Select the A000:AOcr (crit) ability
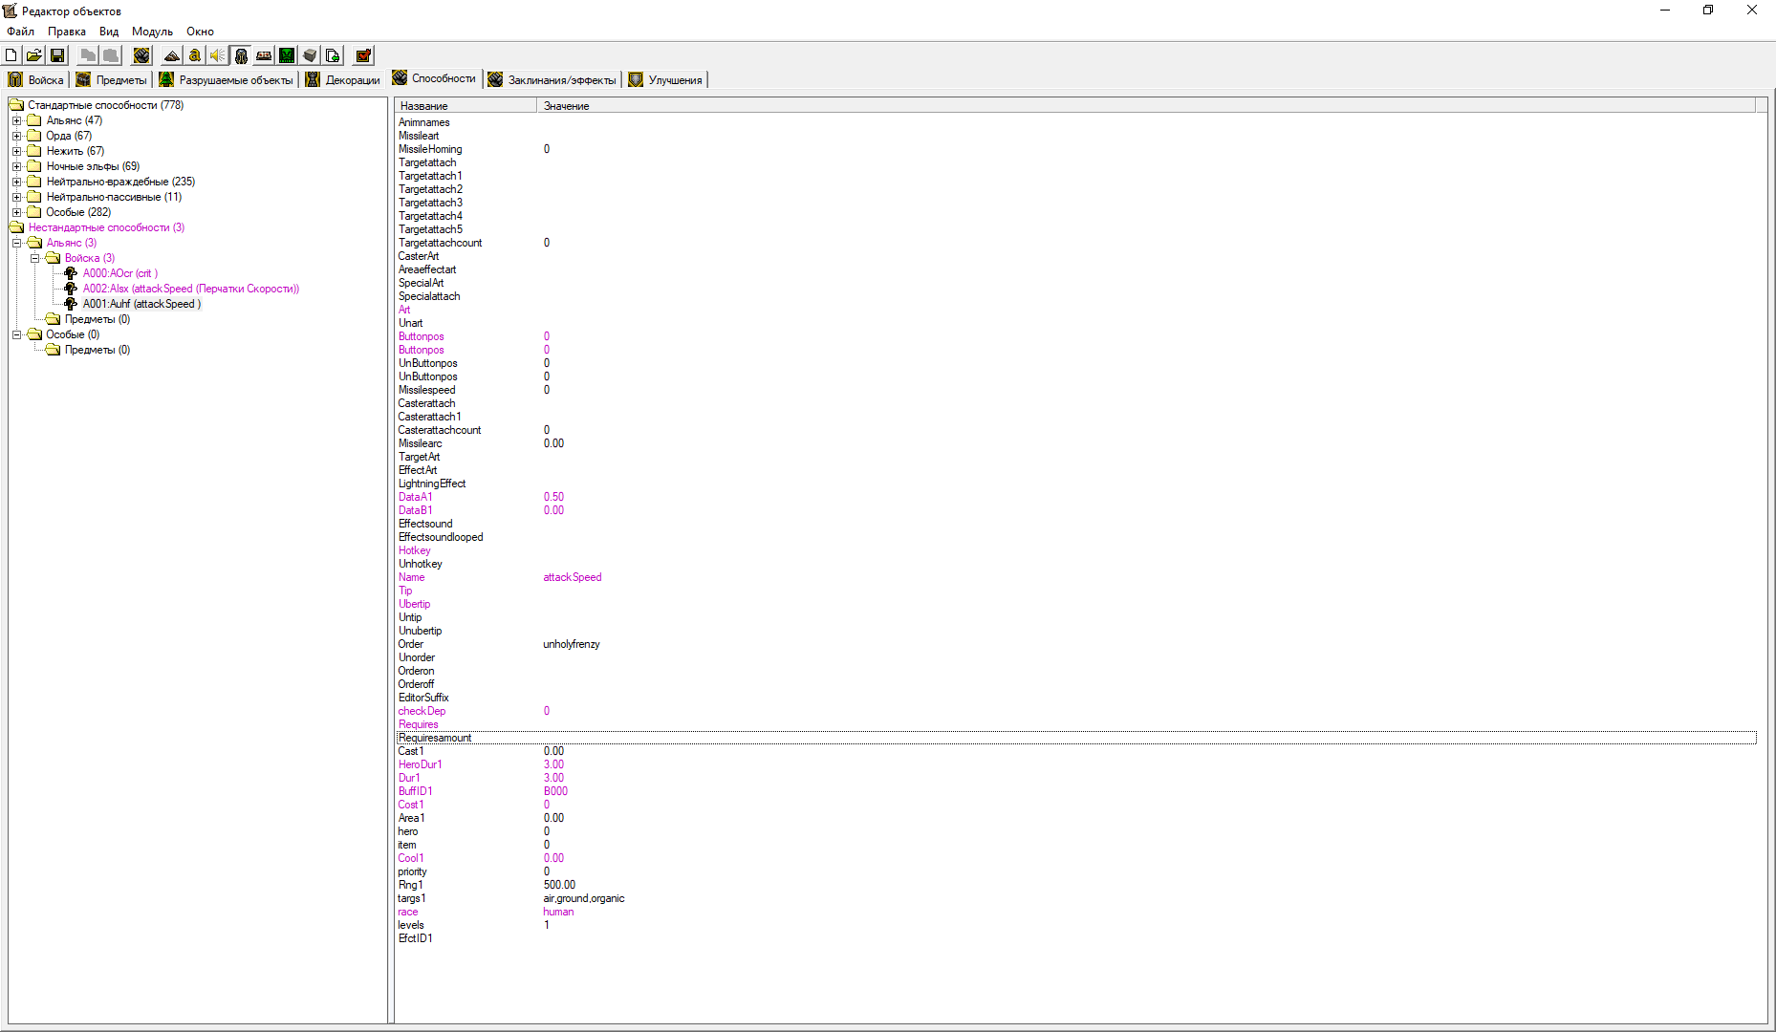1776x1032 pixels. click(x=119, y=273)
